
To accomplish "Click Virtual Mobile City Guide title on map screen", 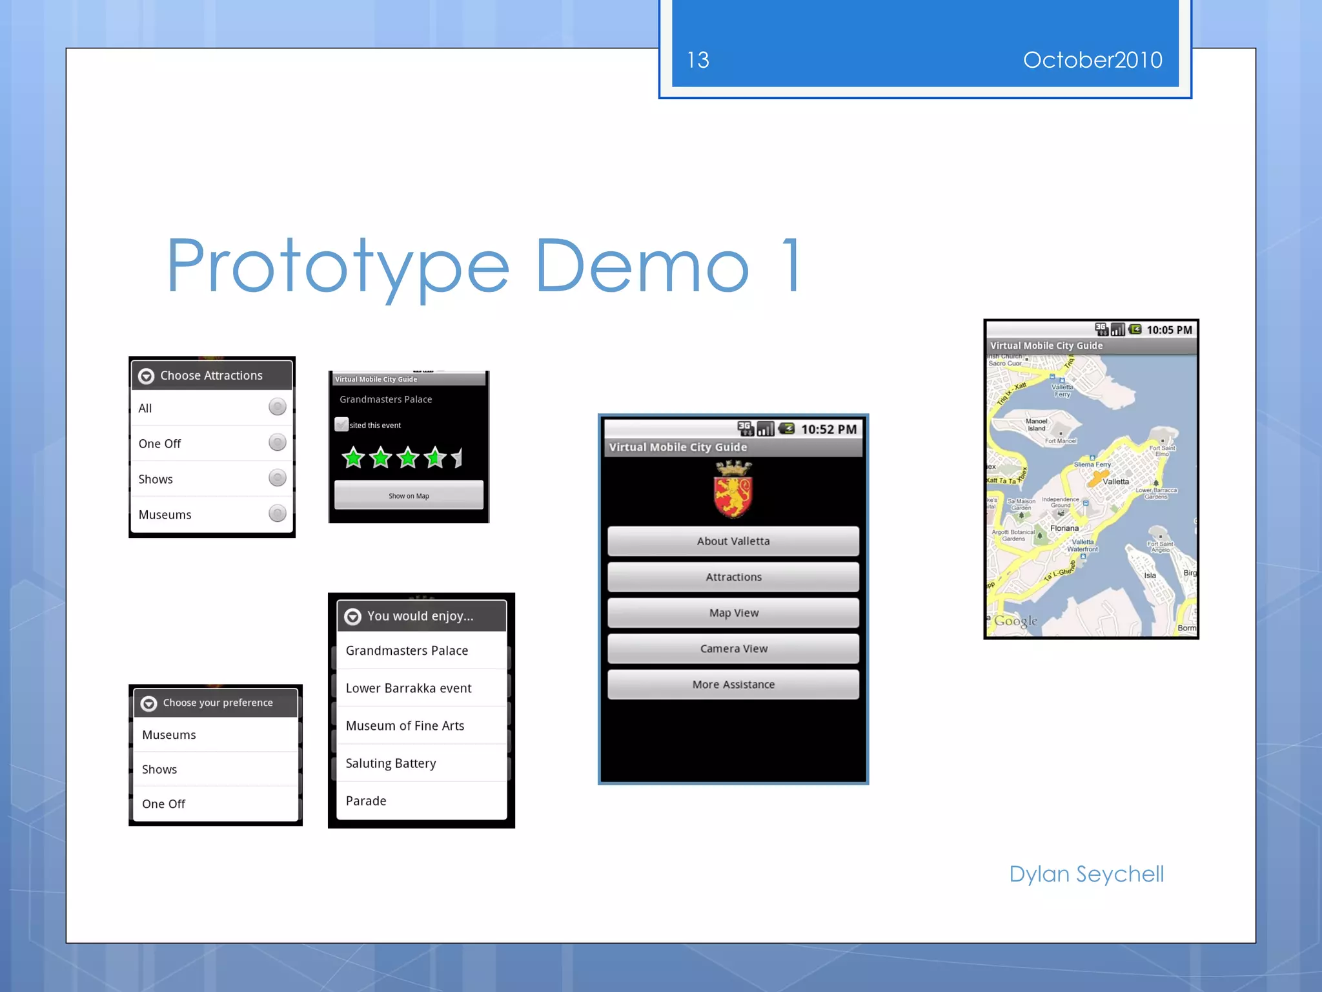I will click(1046, 346).
